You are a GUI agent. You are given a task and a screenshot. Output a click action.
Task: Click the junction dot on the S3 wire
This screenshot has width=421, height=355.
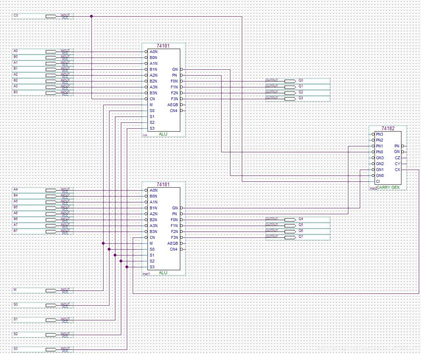127,267
